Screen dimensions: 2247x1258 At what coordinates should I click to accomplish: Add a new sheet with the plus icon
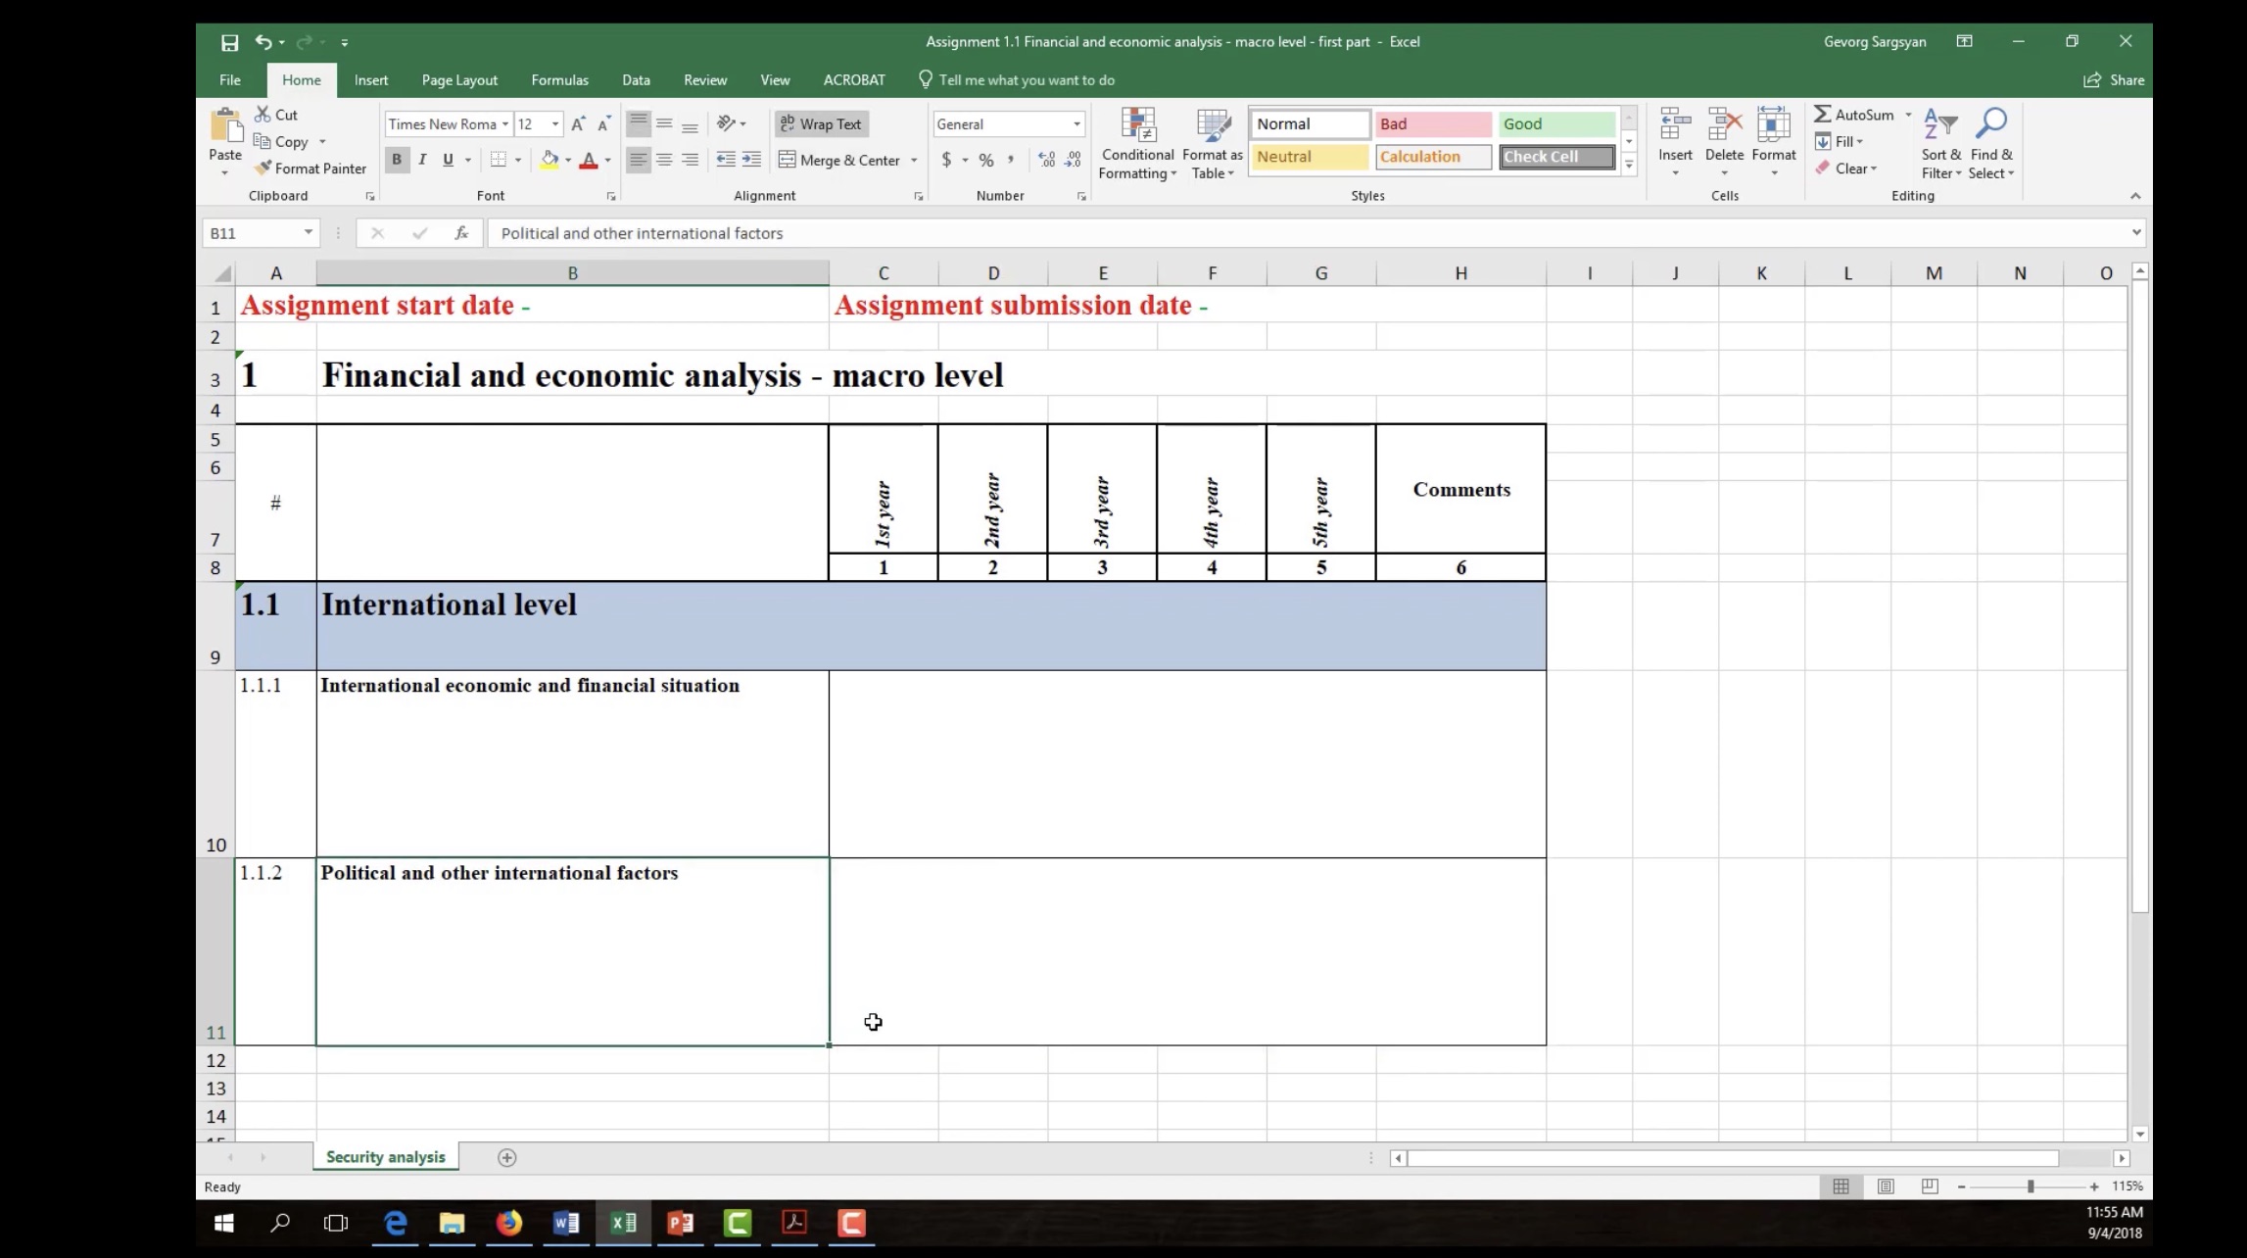[x=506, y=1158]
